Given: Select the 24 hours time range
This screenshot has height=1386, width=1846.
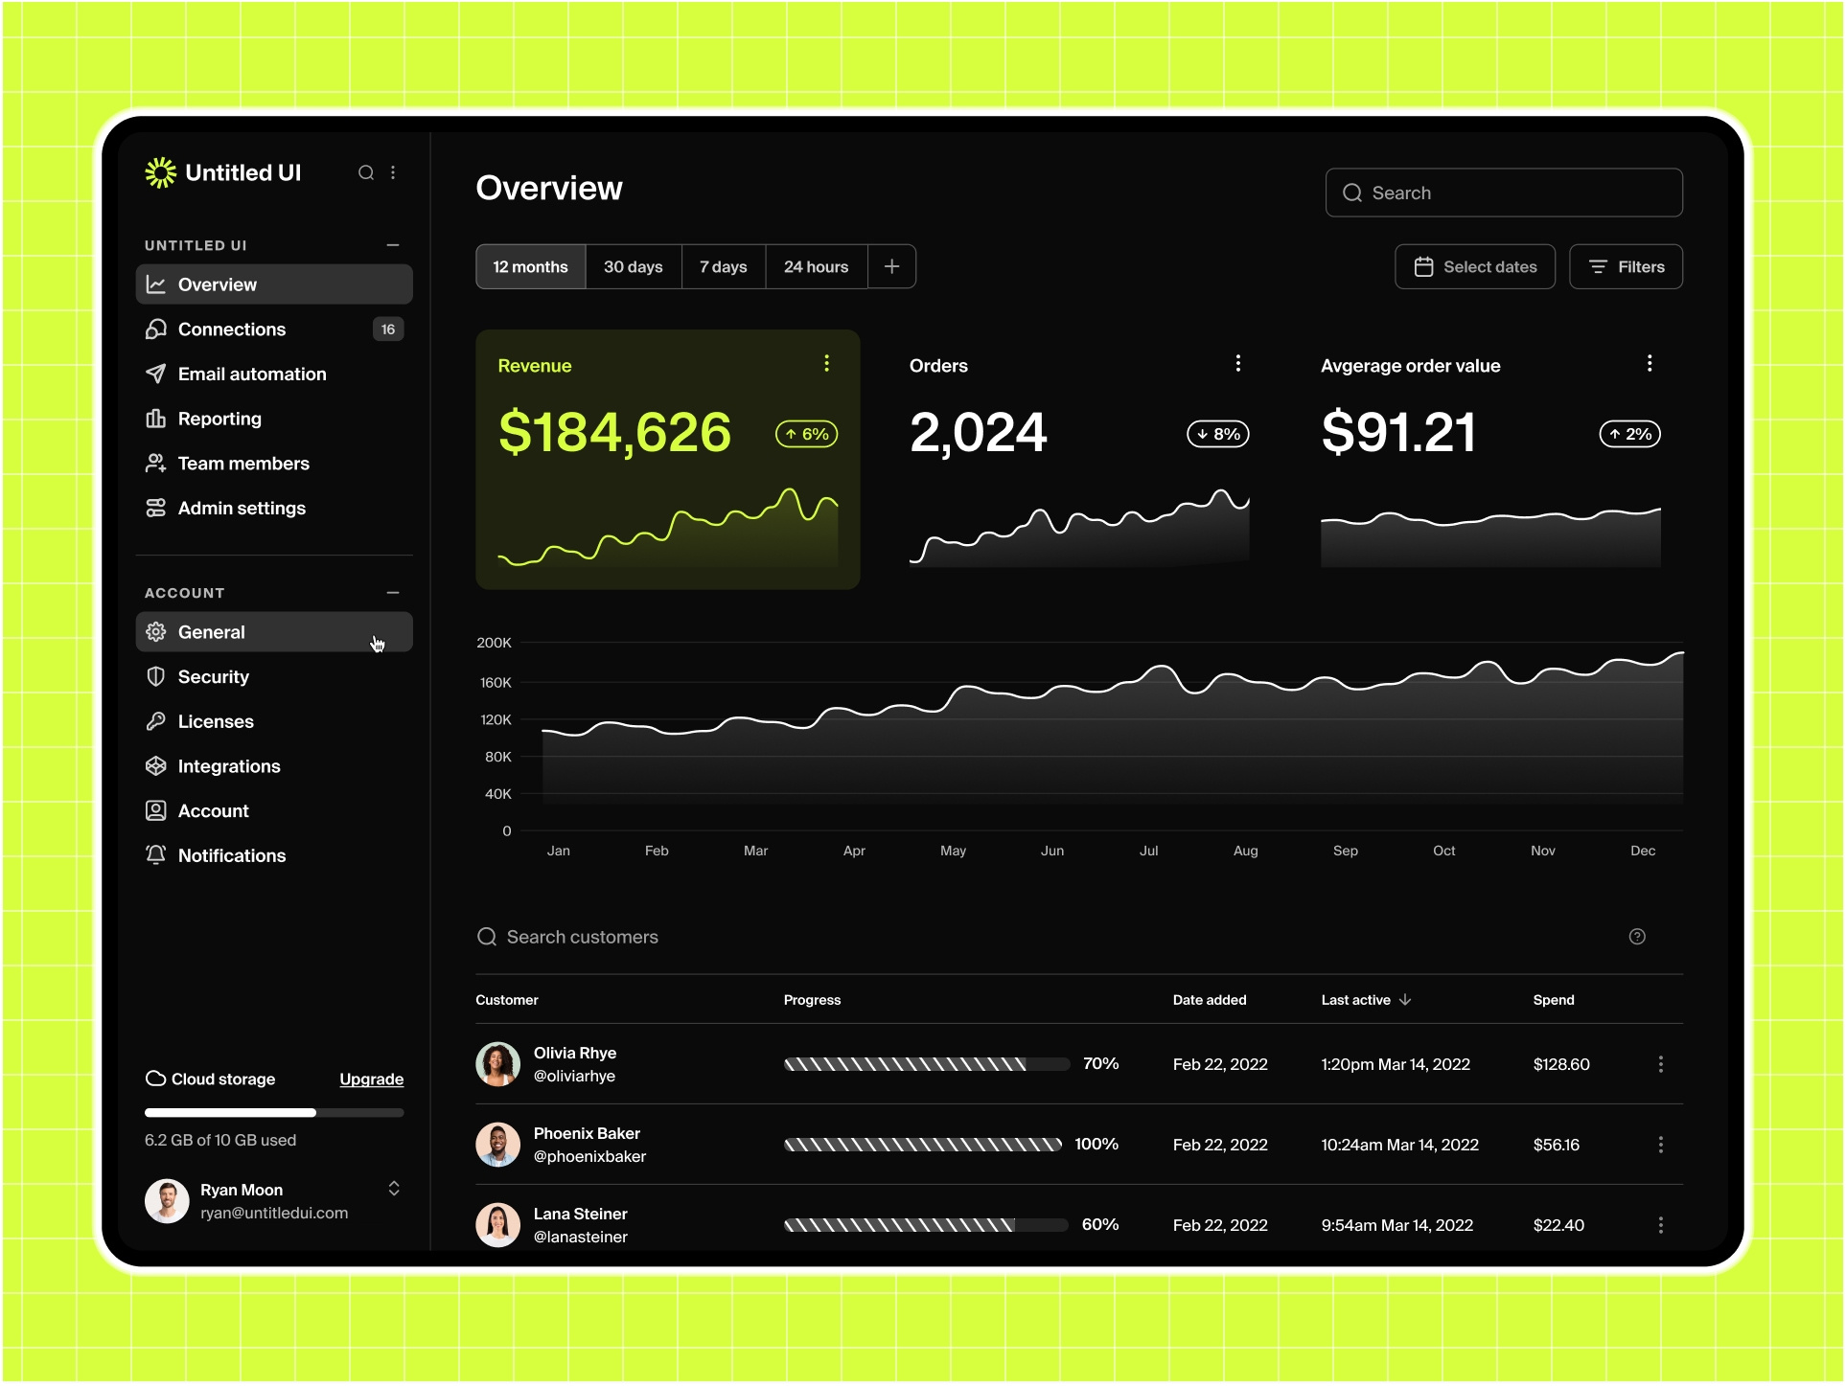Looking at the screenshot, I should click(x=816, y=266).
